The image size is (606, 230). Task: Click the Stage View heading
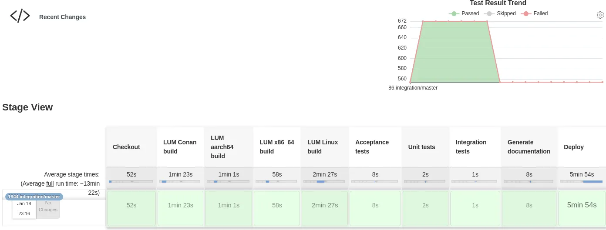click(27, 107)
